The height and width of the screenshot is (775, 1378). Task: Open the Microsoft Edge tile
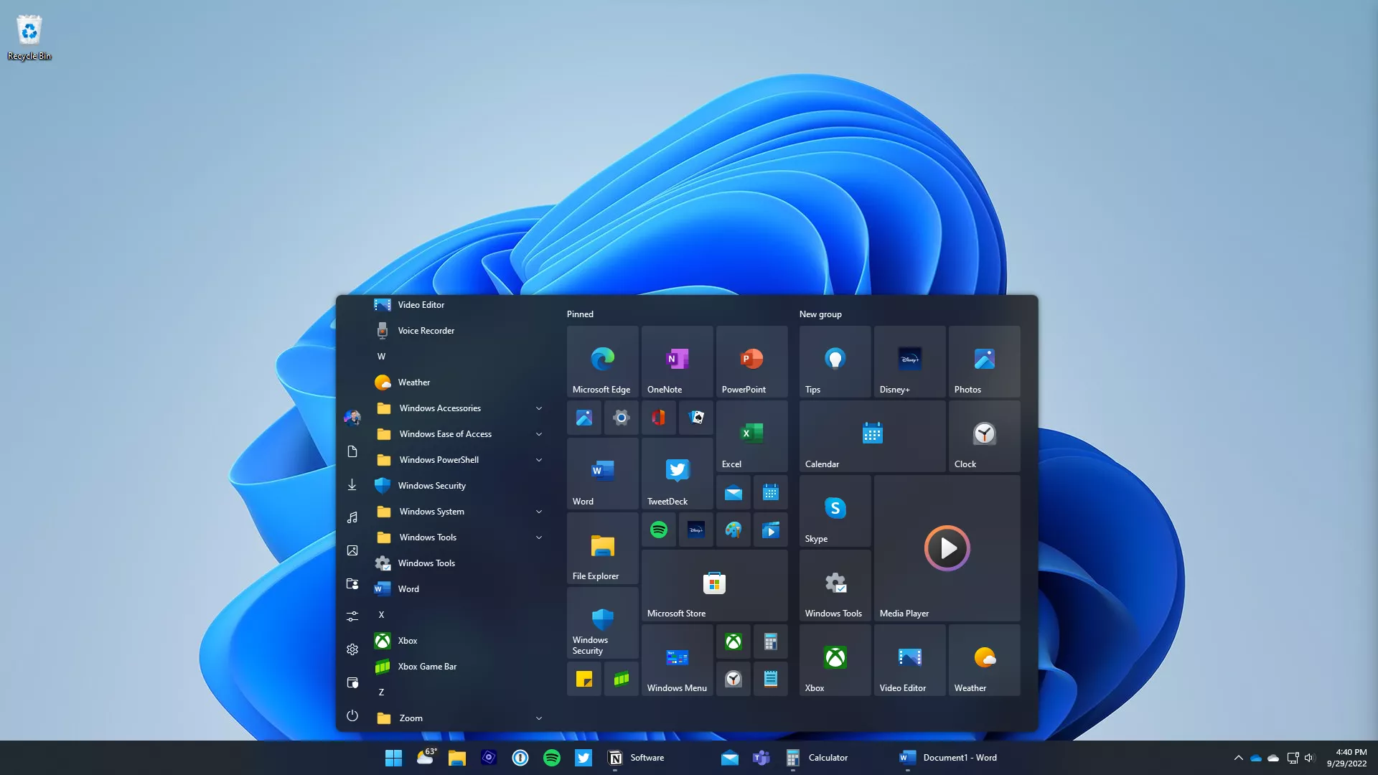(602, 362)
